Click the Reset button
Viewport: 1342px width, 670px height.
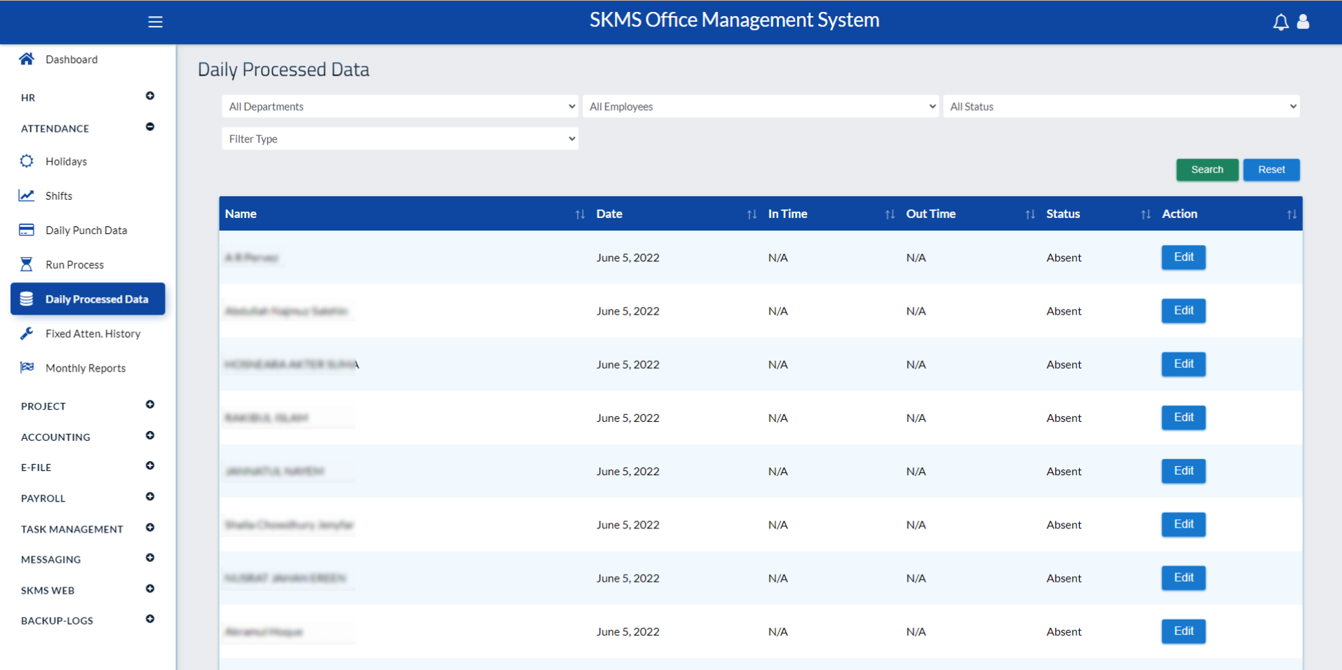pyautogui.click(x=1271, y=170)
